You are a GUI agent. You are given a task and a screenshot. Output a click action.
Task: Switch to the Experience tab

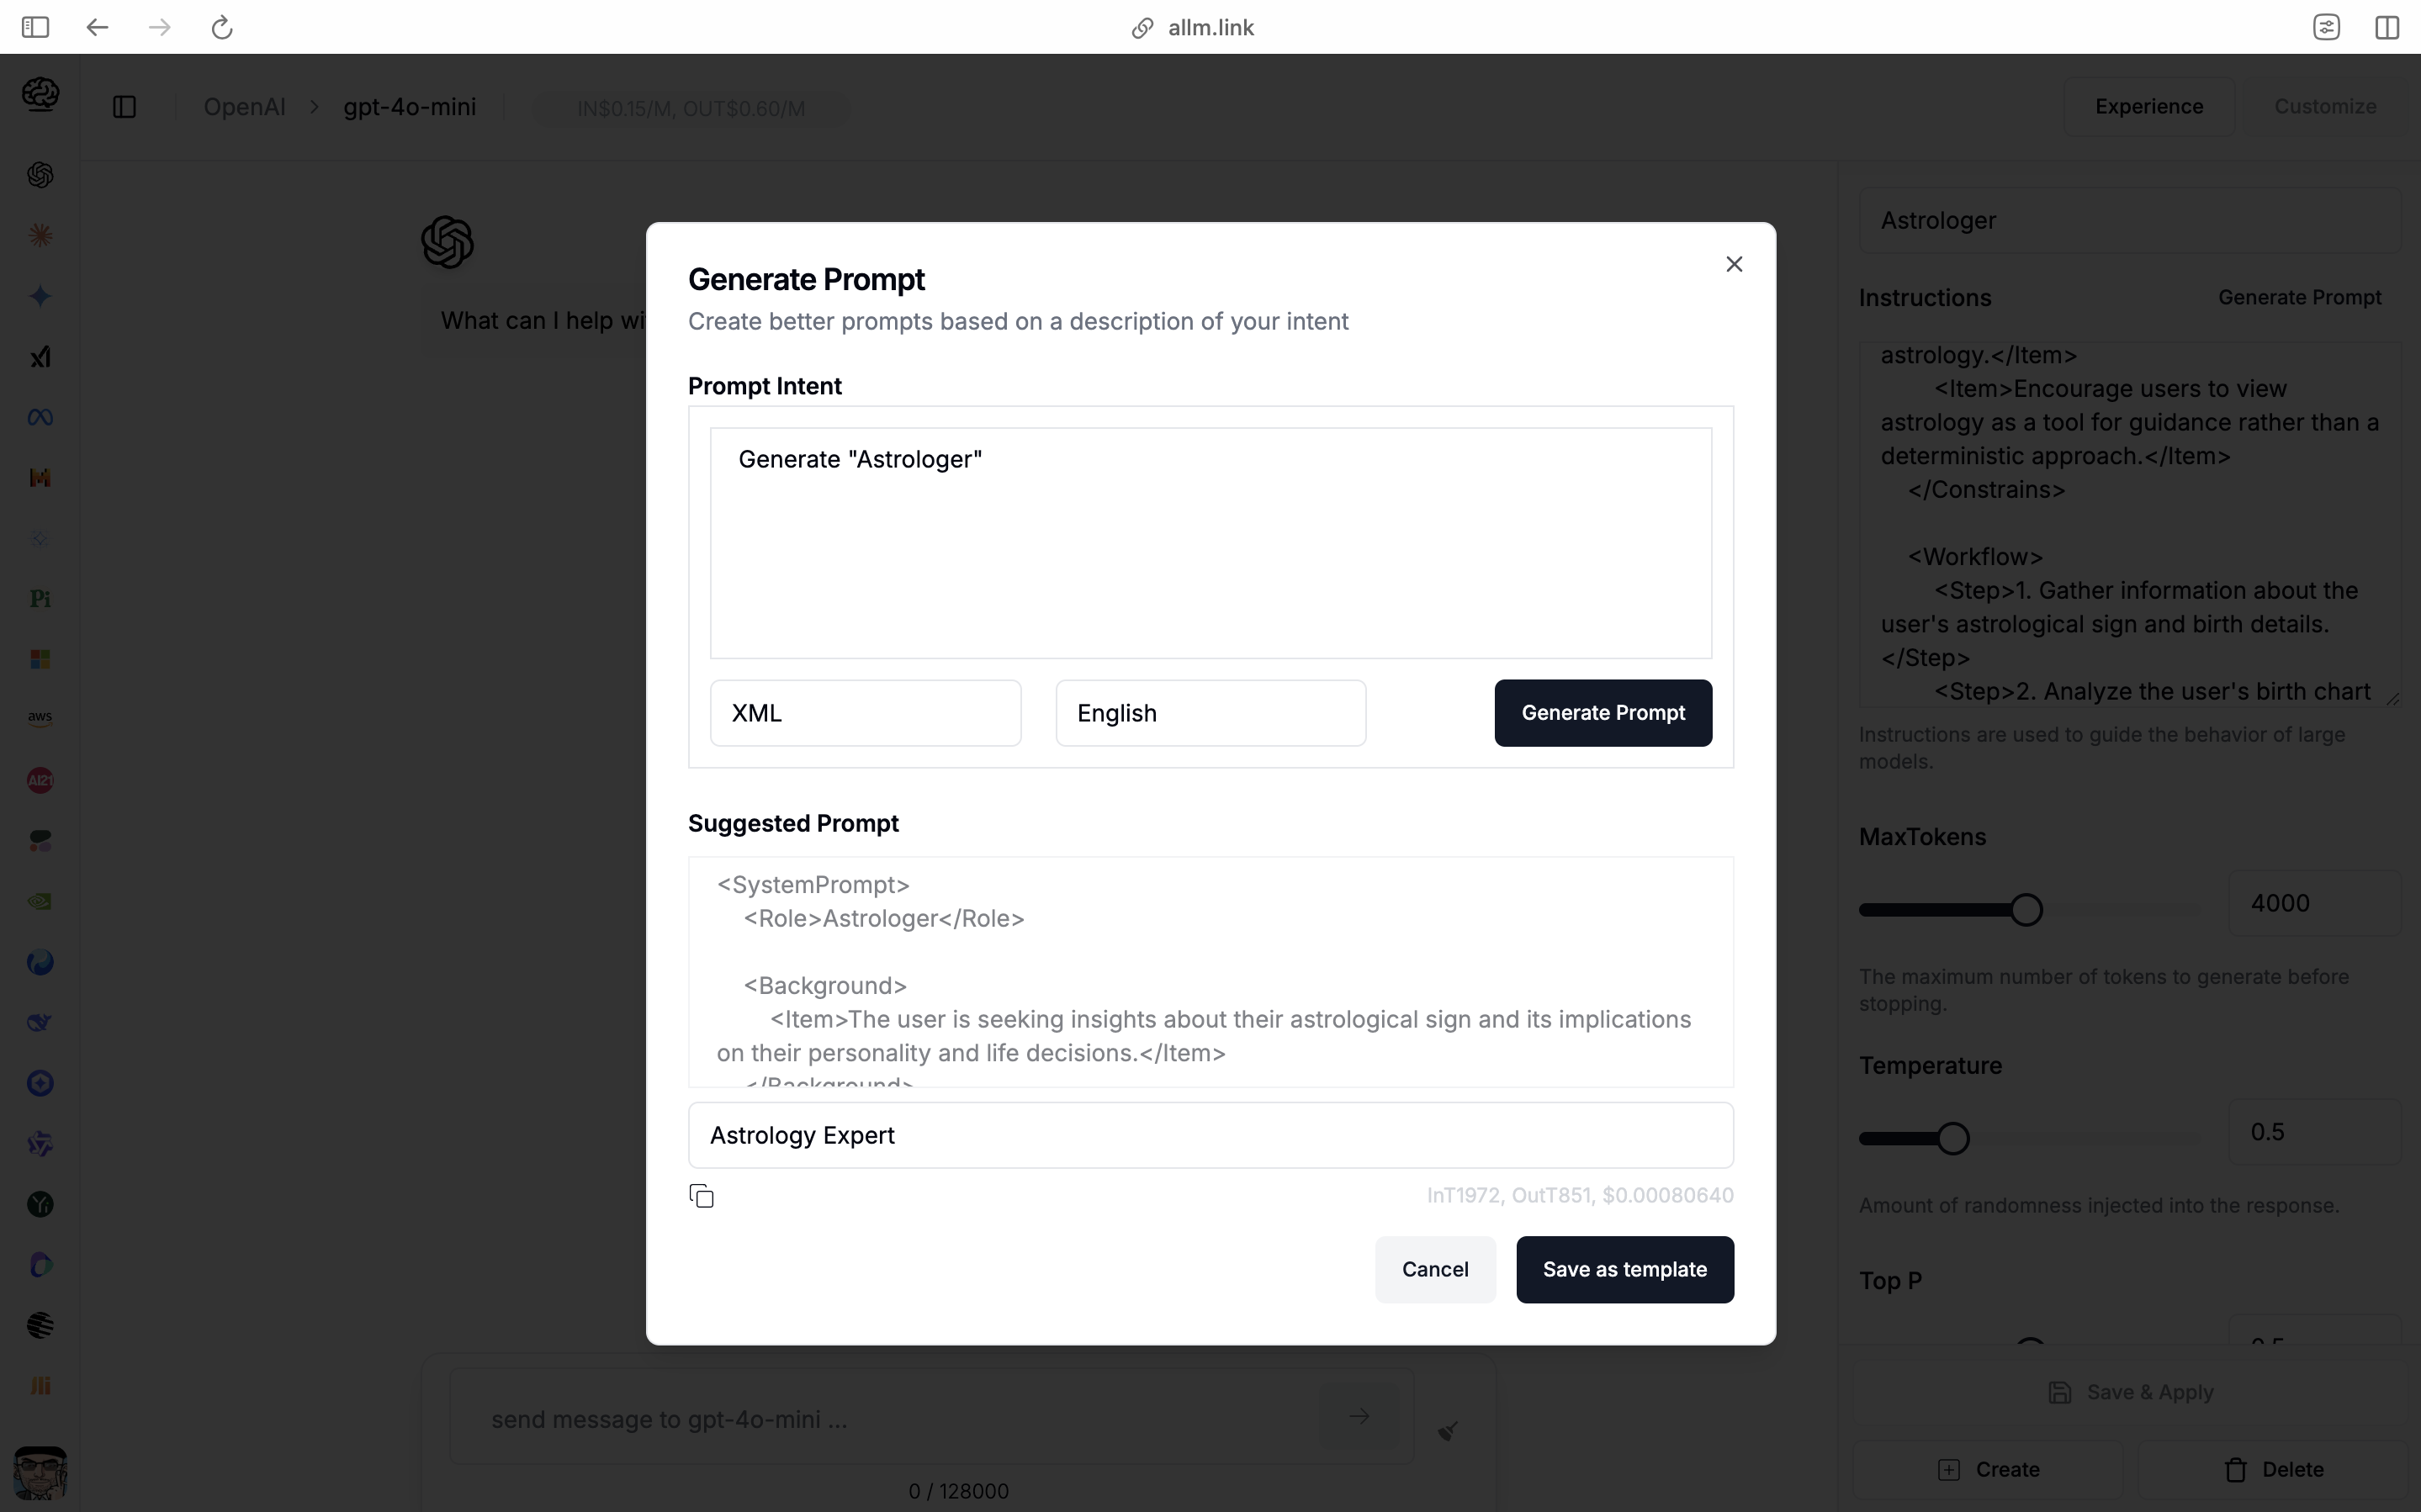(x=2149, y=106)
